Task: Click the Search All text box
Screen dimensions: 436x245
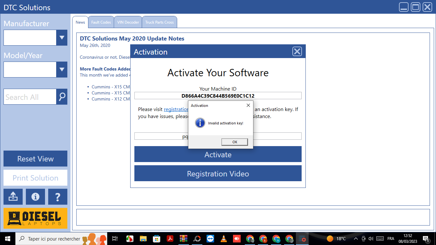Action: tap(30, 97)
